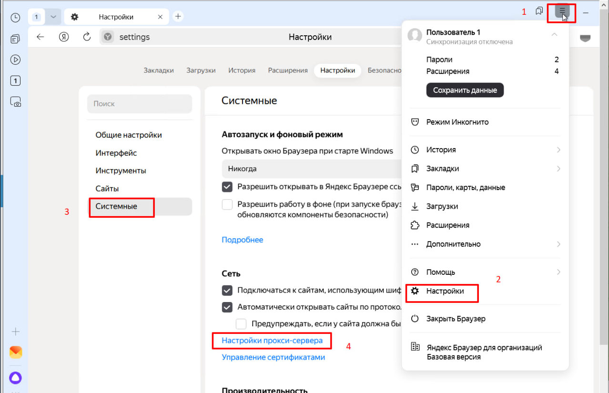Switch to the Загрузки tab on the settings page
609x393 pixels.
click(201, 71)
